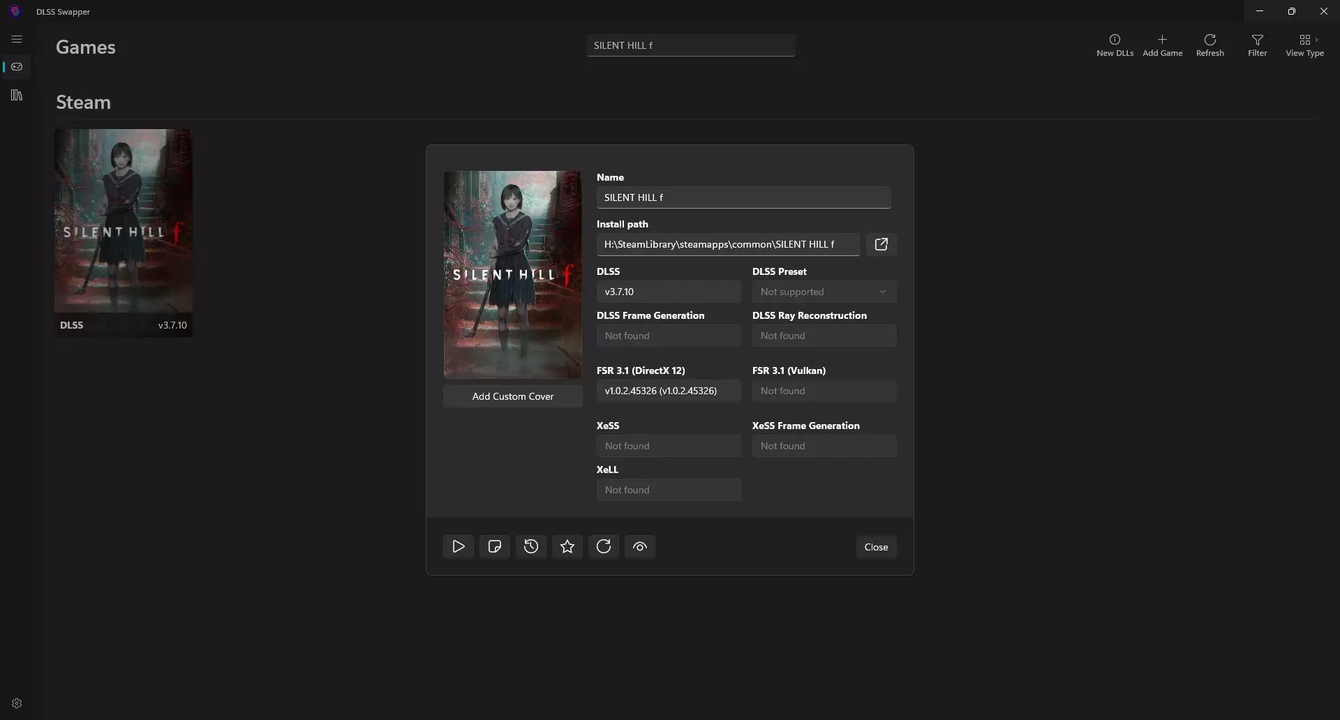1340x720 pixels.
Task: Click Add Custom Cover button
Action: point(512,396)
